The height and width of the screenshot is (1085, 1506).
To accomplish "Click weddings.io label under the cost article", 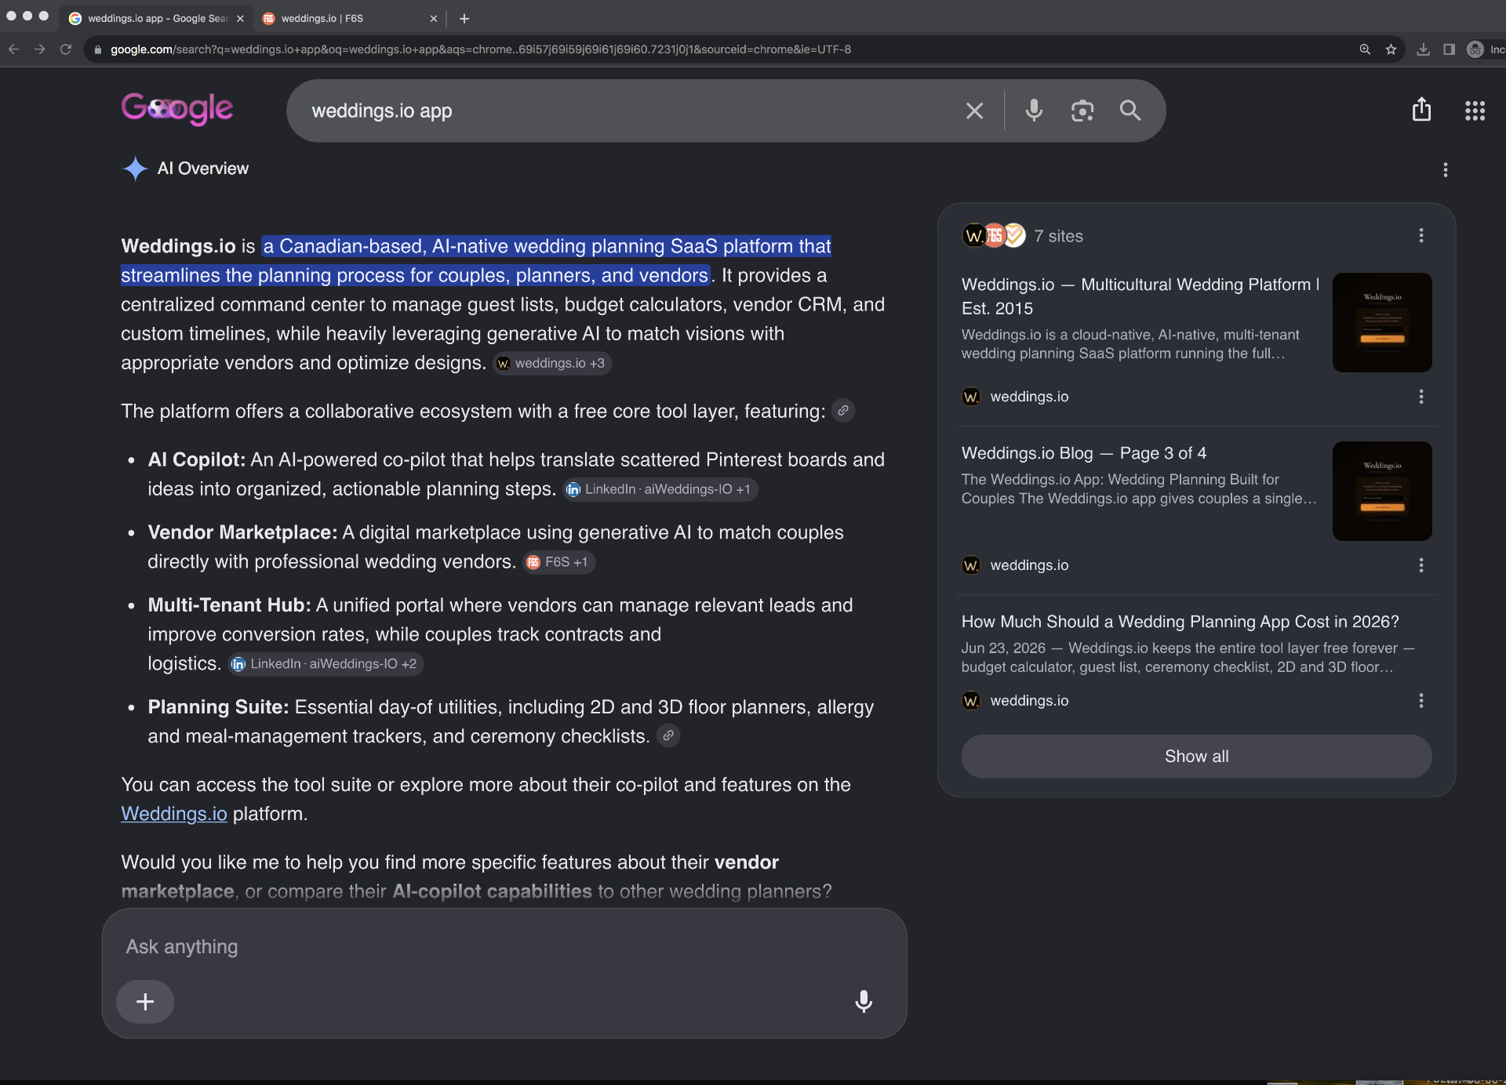I will [x=1029, y=701].
